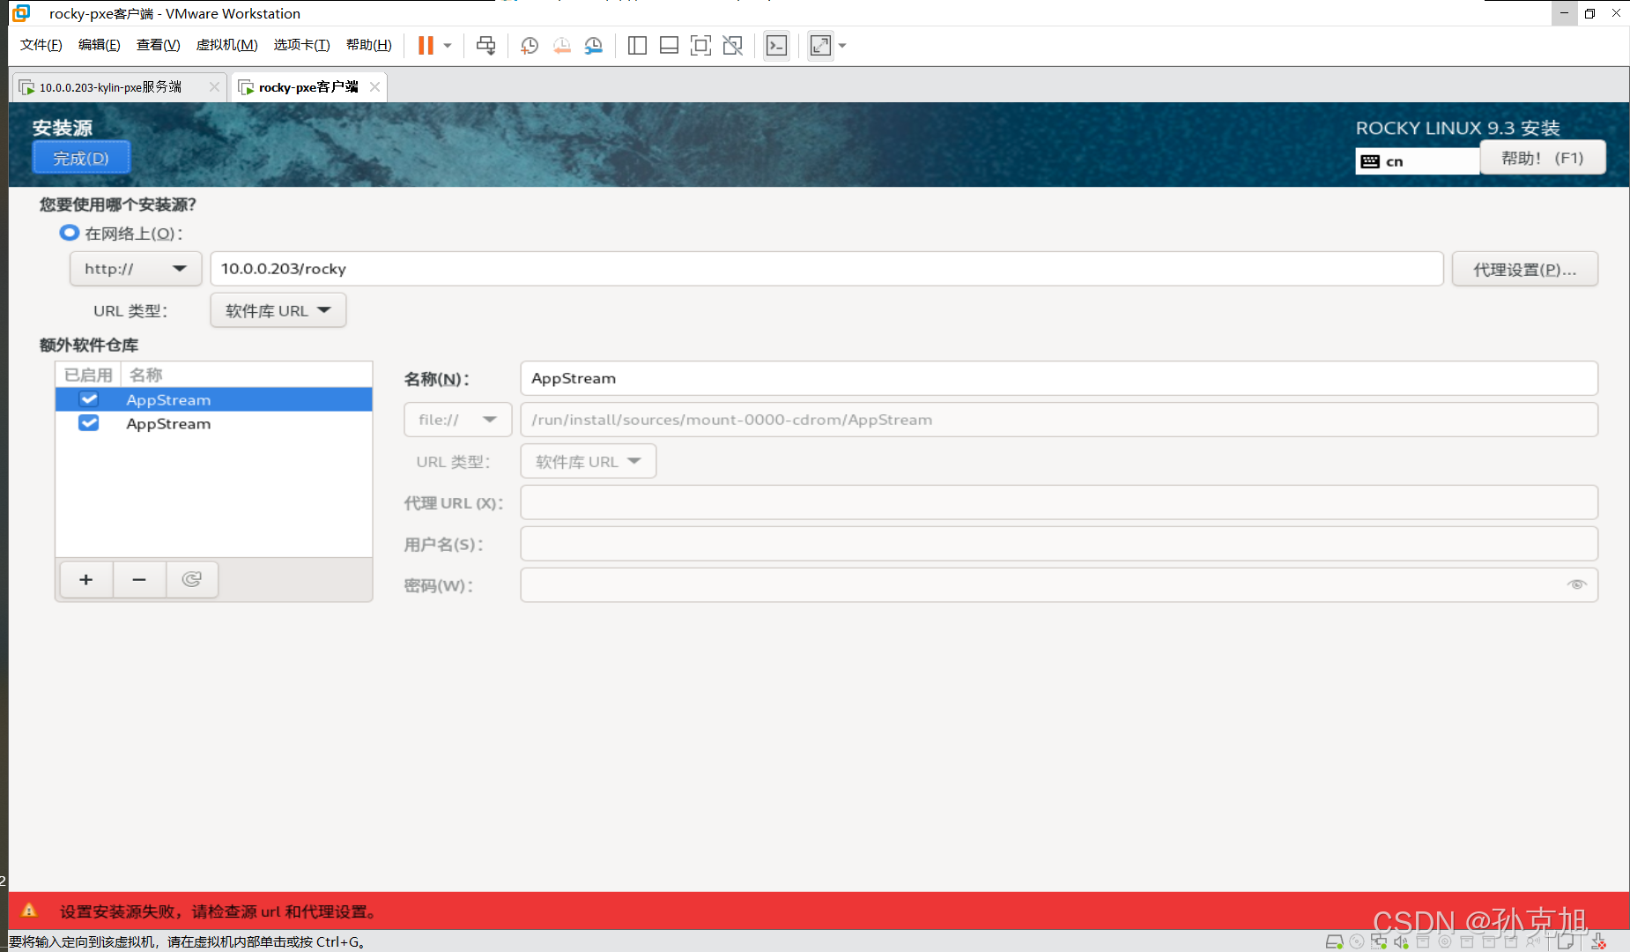Pause the virtual machine
This screenshot has height=952, width=1630.
pyautogui.click(x=426, y=46)
